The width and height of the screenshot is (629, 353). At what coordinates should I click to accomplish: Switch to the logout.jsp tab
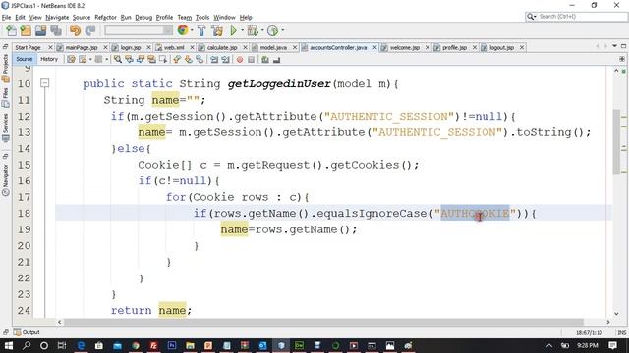[x=501, y=48]
